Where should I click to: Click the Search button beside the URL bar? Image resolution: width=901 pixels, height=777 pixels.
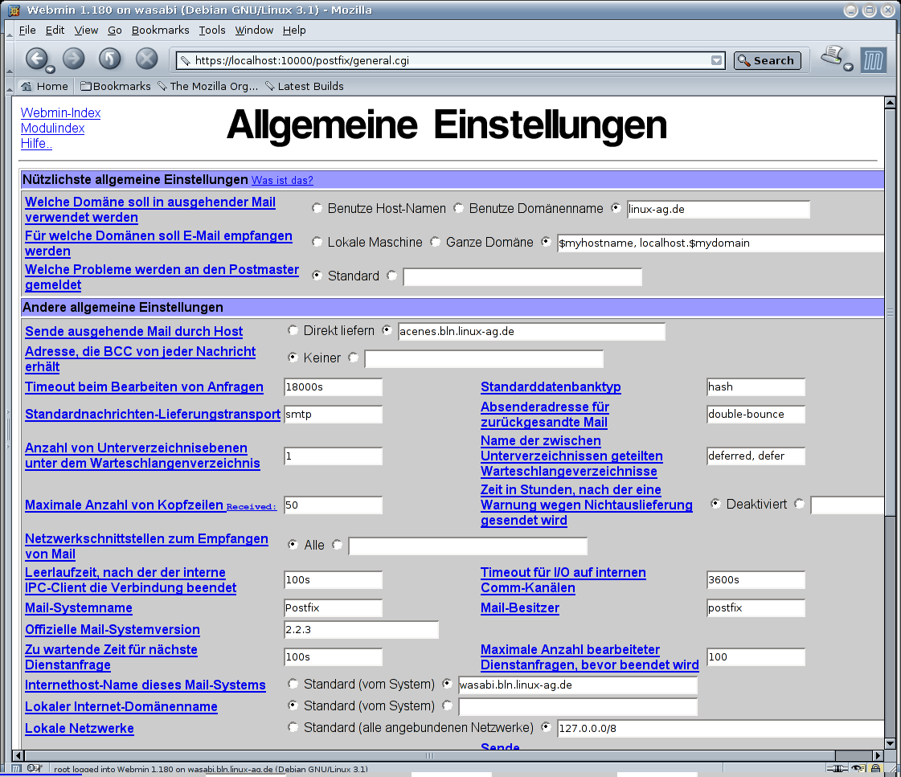(767, 60)
